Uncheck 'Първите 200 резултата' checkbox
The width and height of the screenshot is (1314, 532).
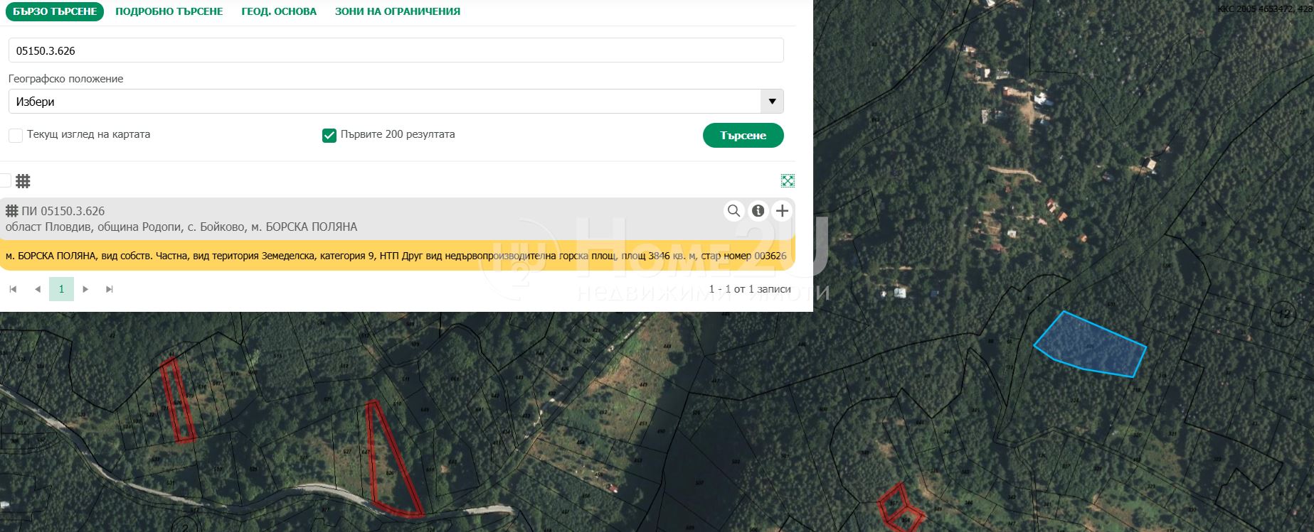329,135
